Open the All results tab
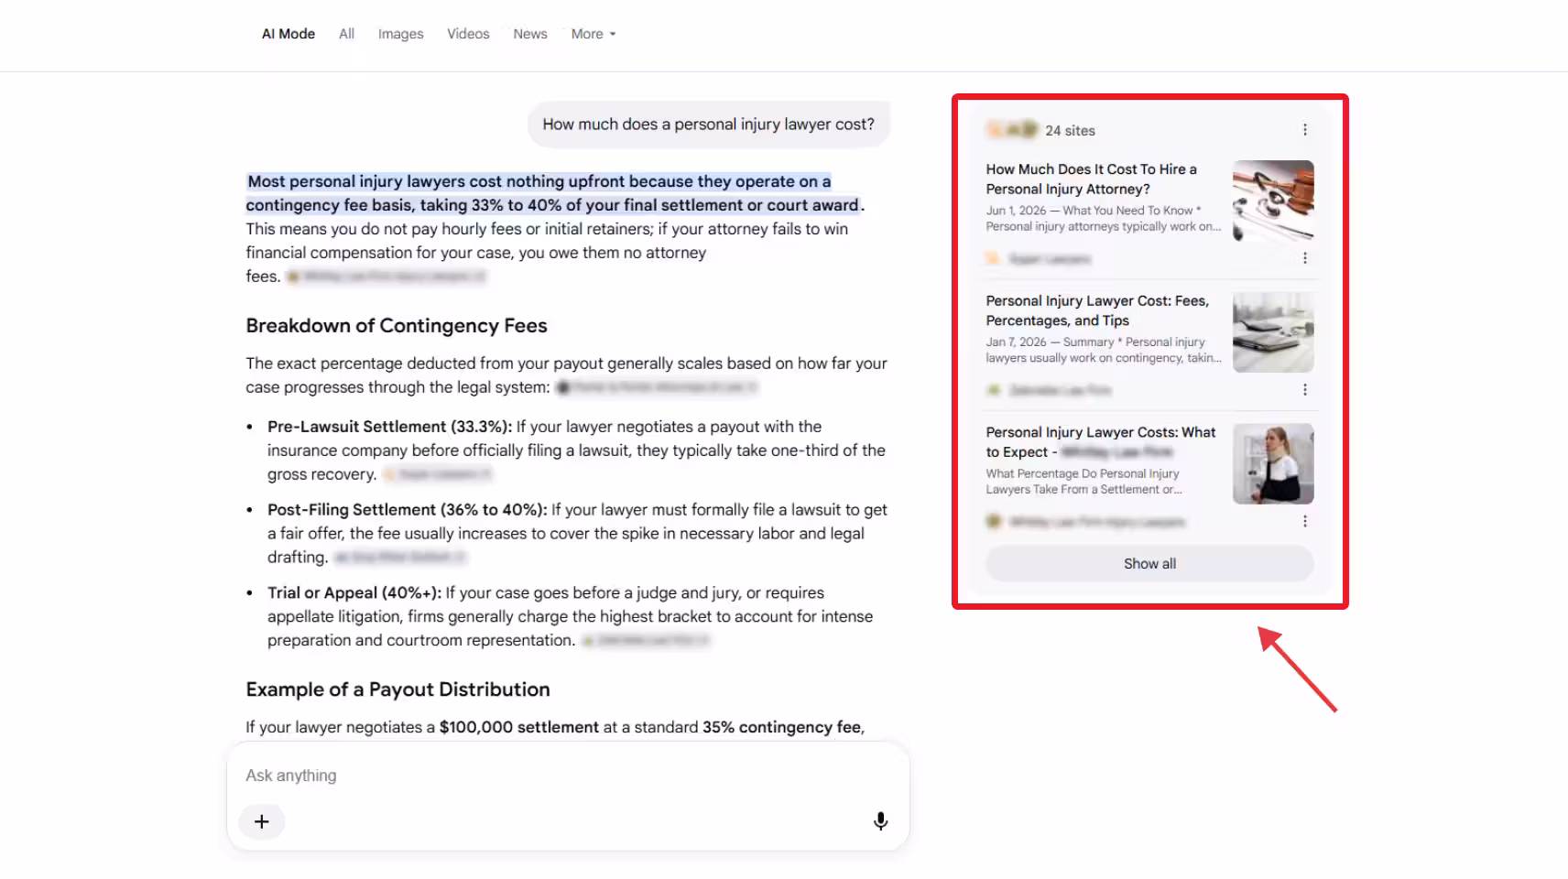 pyautogui.click(x=346, y=34)
